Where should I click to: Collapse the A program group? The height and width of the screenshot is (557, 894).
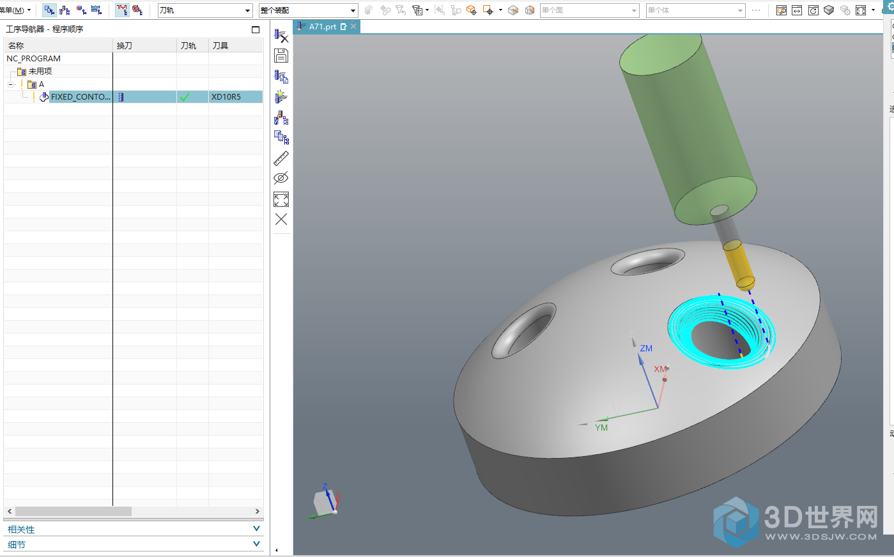tap(11, 84)
